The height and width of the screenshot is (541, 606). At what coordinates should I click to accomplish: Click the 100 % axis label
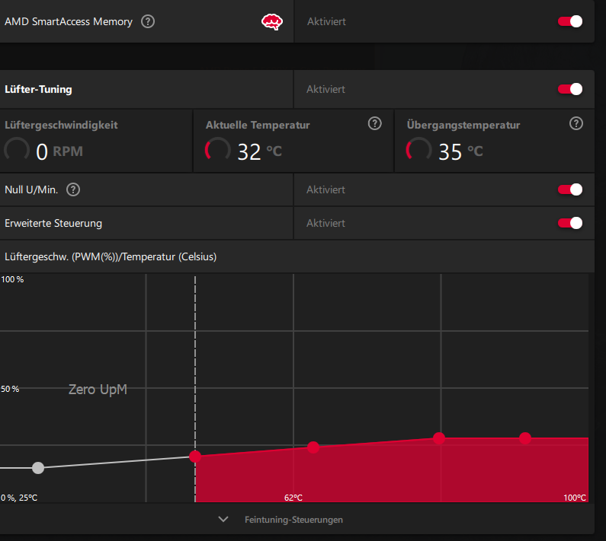pyautogui.click(x=12, y=279)
